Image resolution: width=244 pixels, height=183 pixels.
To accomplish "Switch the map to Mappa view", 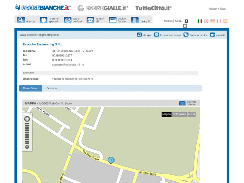I will 166,114.
